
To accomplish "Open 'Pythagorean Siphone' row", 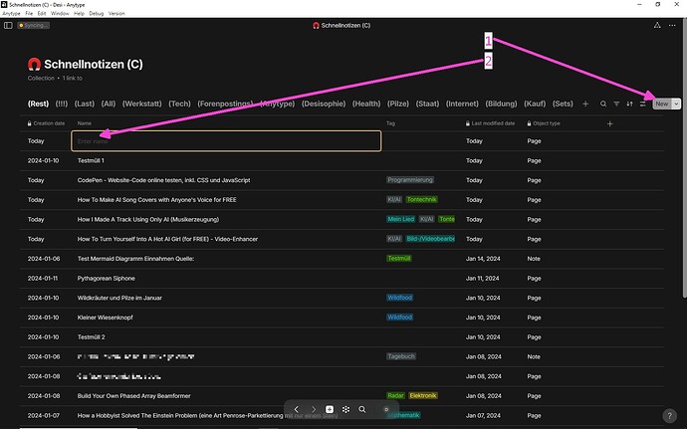I will 342,279.
